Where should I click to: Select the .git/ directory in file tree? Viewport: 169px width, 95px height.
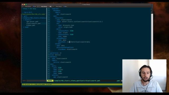(25, 16)
